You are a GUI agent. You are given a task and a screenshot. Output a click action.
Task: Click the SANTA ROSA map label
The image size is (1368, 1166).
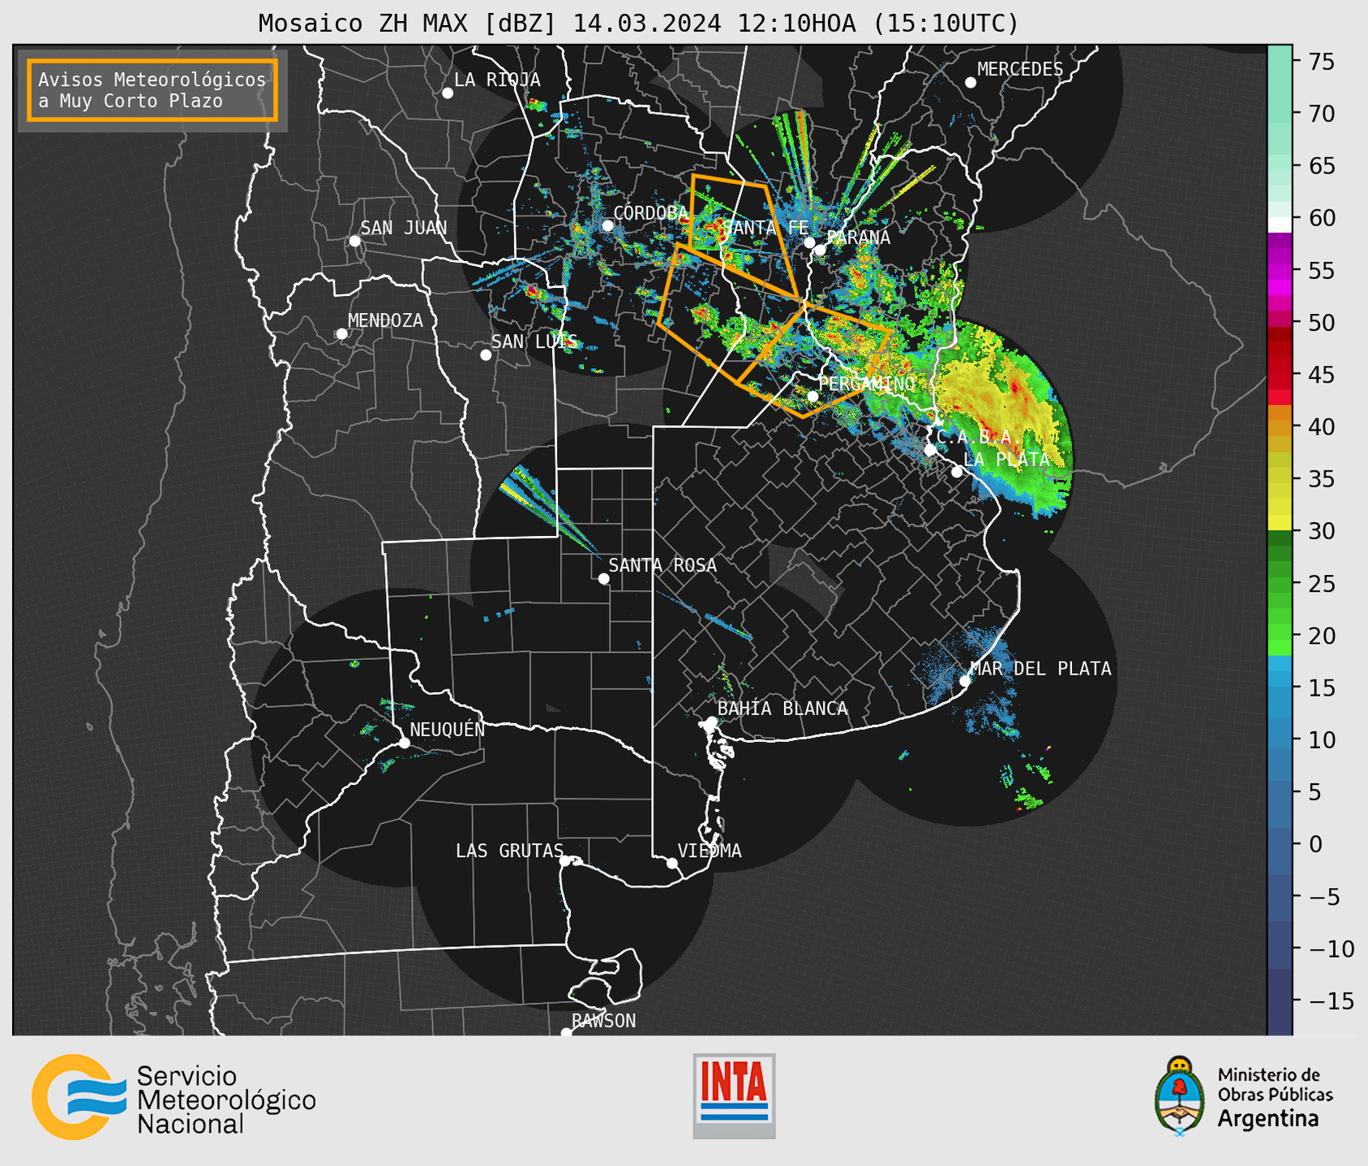coord(663,565)
